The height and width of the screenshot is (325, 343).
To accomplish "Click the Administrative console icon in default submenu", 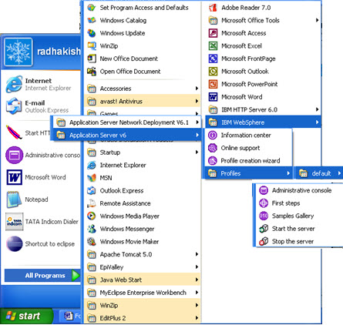I will click(264, 190).
